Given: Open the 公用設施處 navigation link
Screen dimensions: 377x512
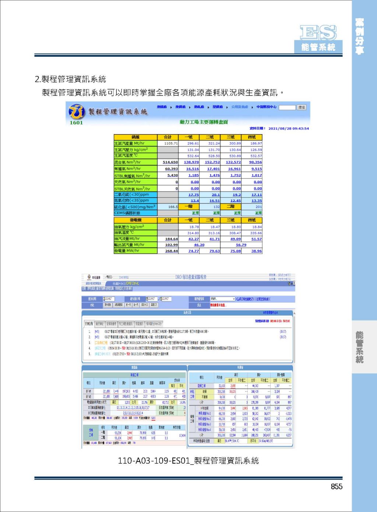Looking at the screenshot, I should pos(240,107).
